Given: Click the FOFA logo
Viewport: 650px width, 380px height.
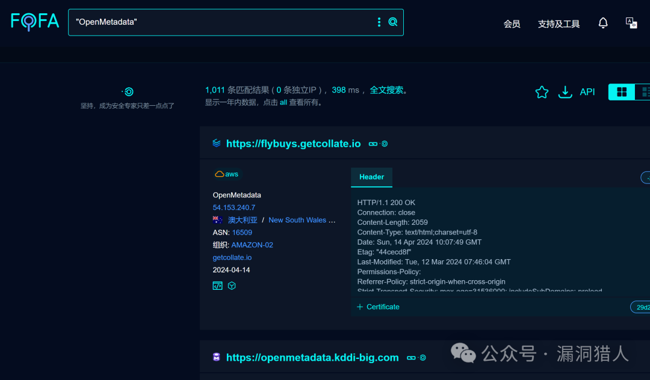Looking at the screenshot, I should coord(35,22).
